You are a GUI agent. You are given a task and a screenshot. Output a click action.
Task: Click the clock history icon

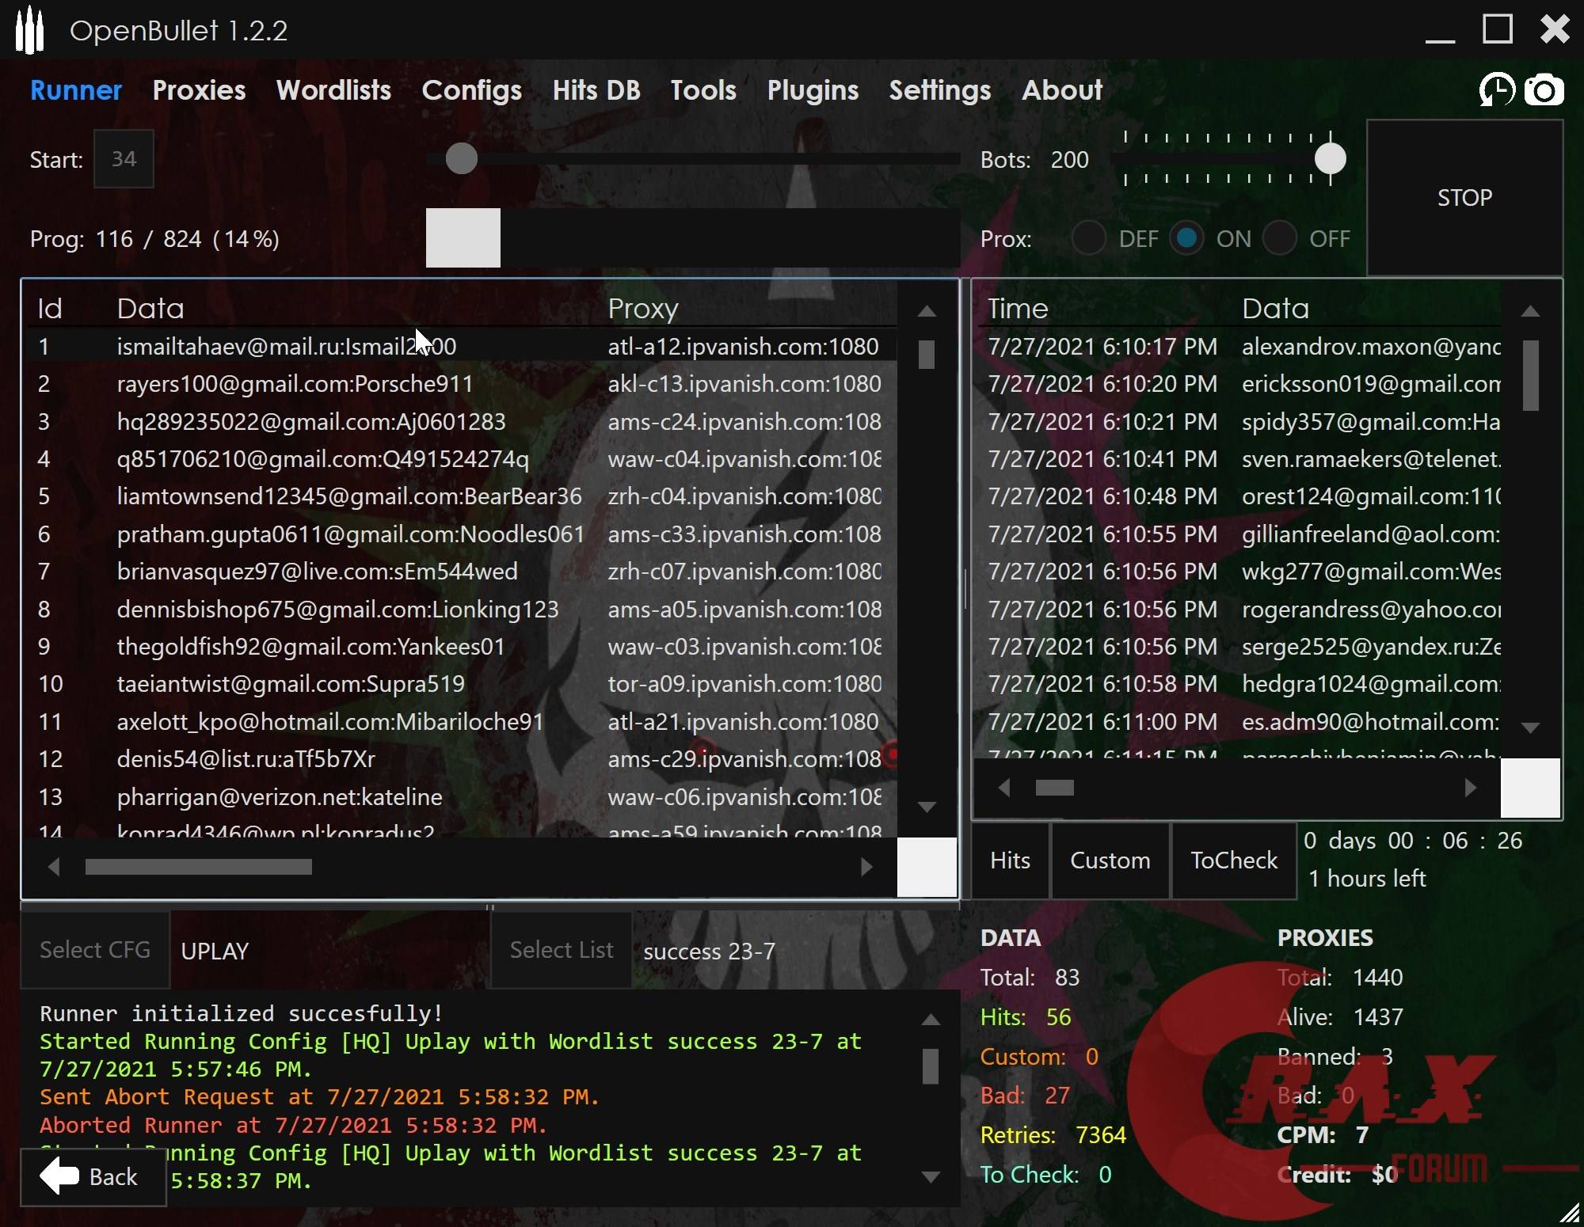point(1497,90)
